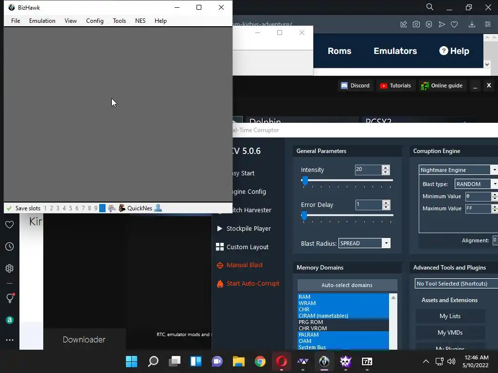The width and height of the screenshot is (498, 373).
Task: Open Opera ad blocker shield icon
Action: point(429,24)
